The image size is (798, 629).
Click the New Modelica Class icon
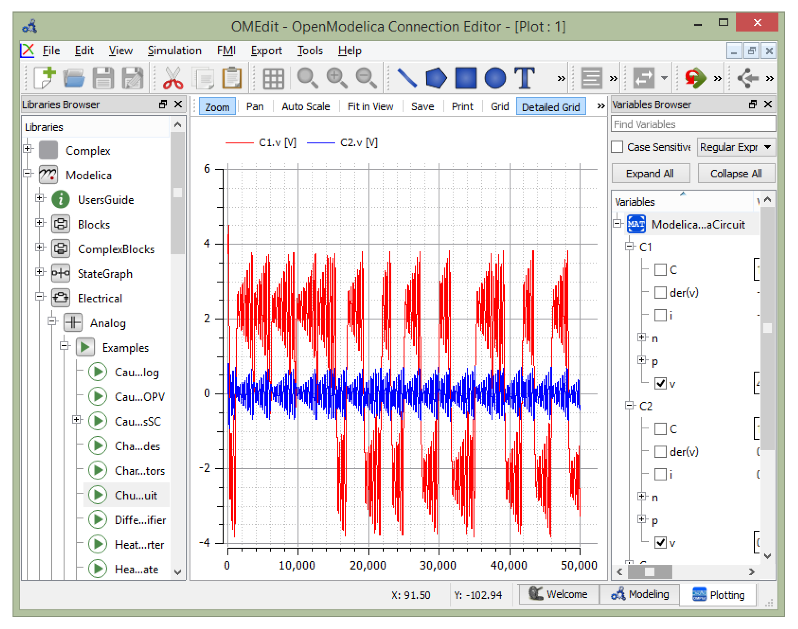coord(45,78)
